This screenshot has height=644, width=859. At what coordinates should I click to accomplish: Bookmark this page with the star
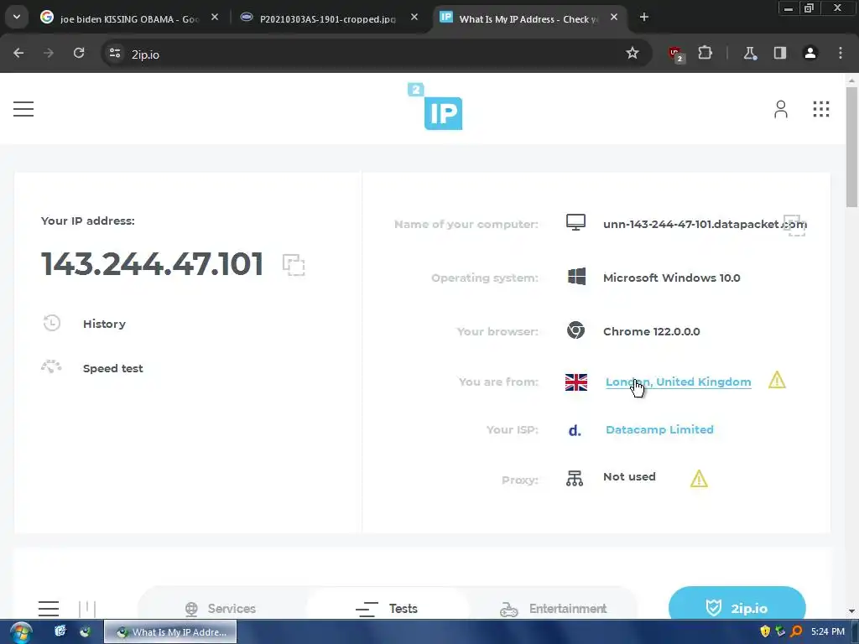point(633,53)
